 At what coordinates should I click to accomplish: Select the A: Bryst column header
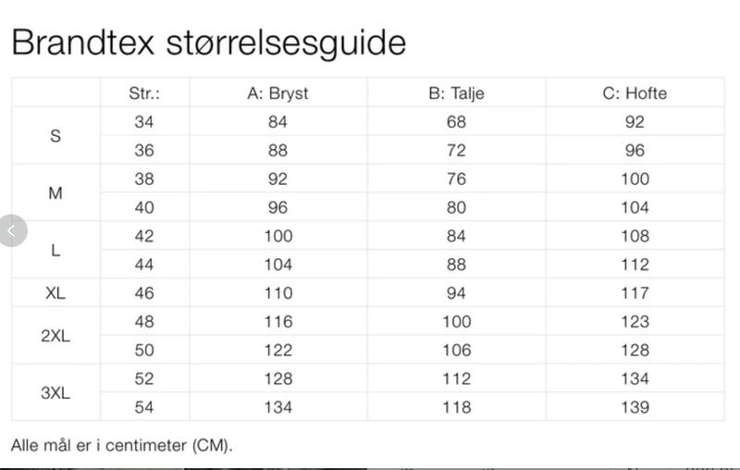[277, 93]
